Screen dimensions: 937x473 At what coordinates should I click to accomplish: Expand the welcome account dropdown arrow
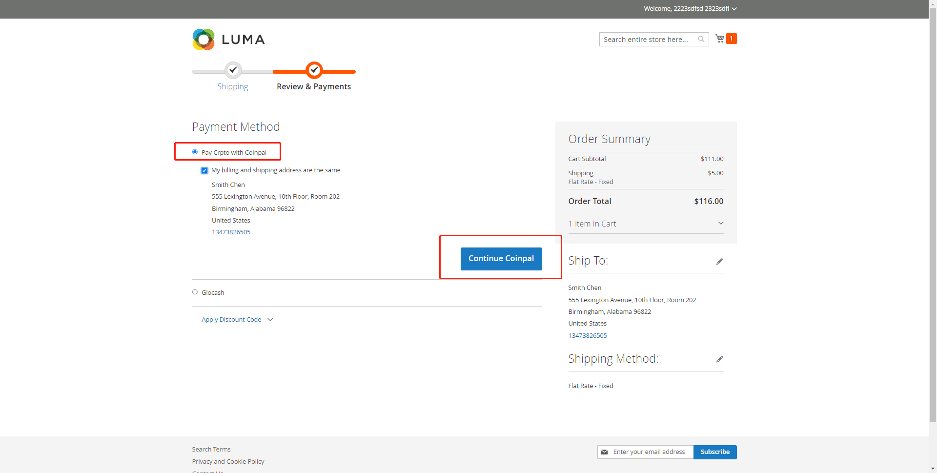[x=734, y=9]
